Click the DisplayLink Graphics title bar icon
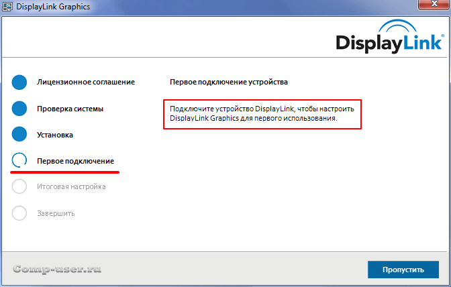Image resolution: width=451 pixels, height=287 pixels. 7,7
